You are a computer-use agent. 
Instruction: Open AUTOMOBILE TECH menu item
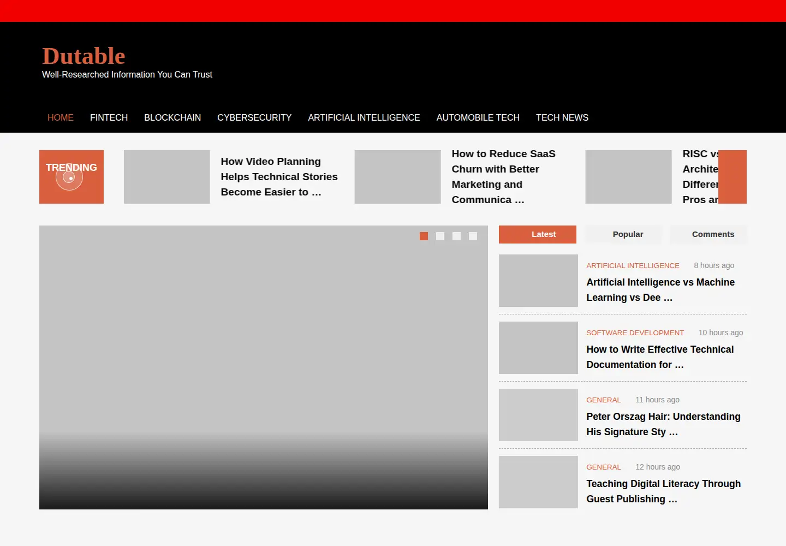click(478, 117)
